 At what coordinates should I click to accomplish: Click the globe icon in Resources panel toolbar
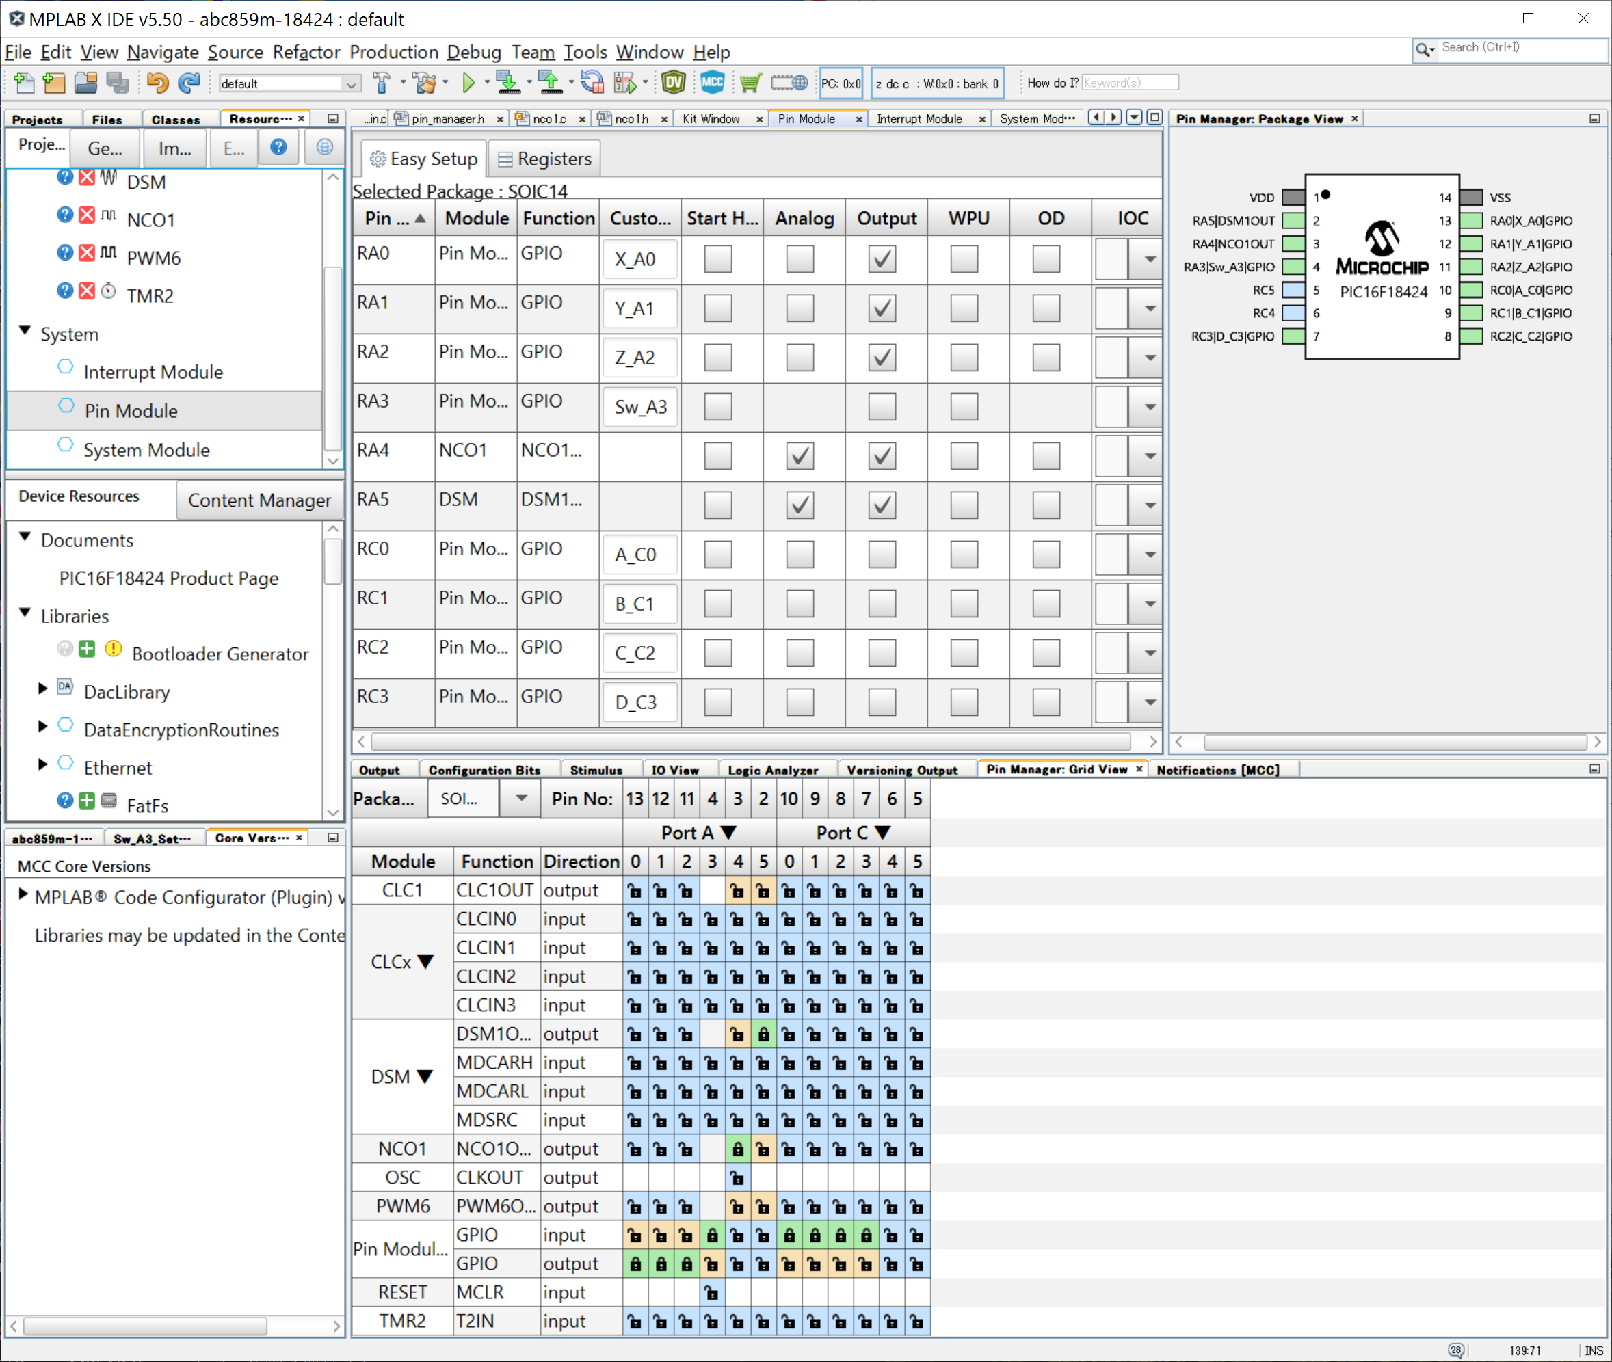pyautogui.click(x=324, y=147)
